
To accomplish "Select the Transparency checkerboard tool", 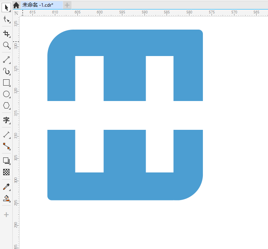I will point(6,172).
